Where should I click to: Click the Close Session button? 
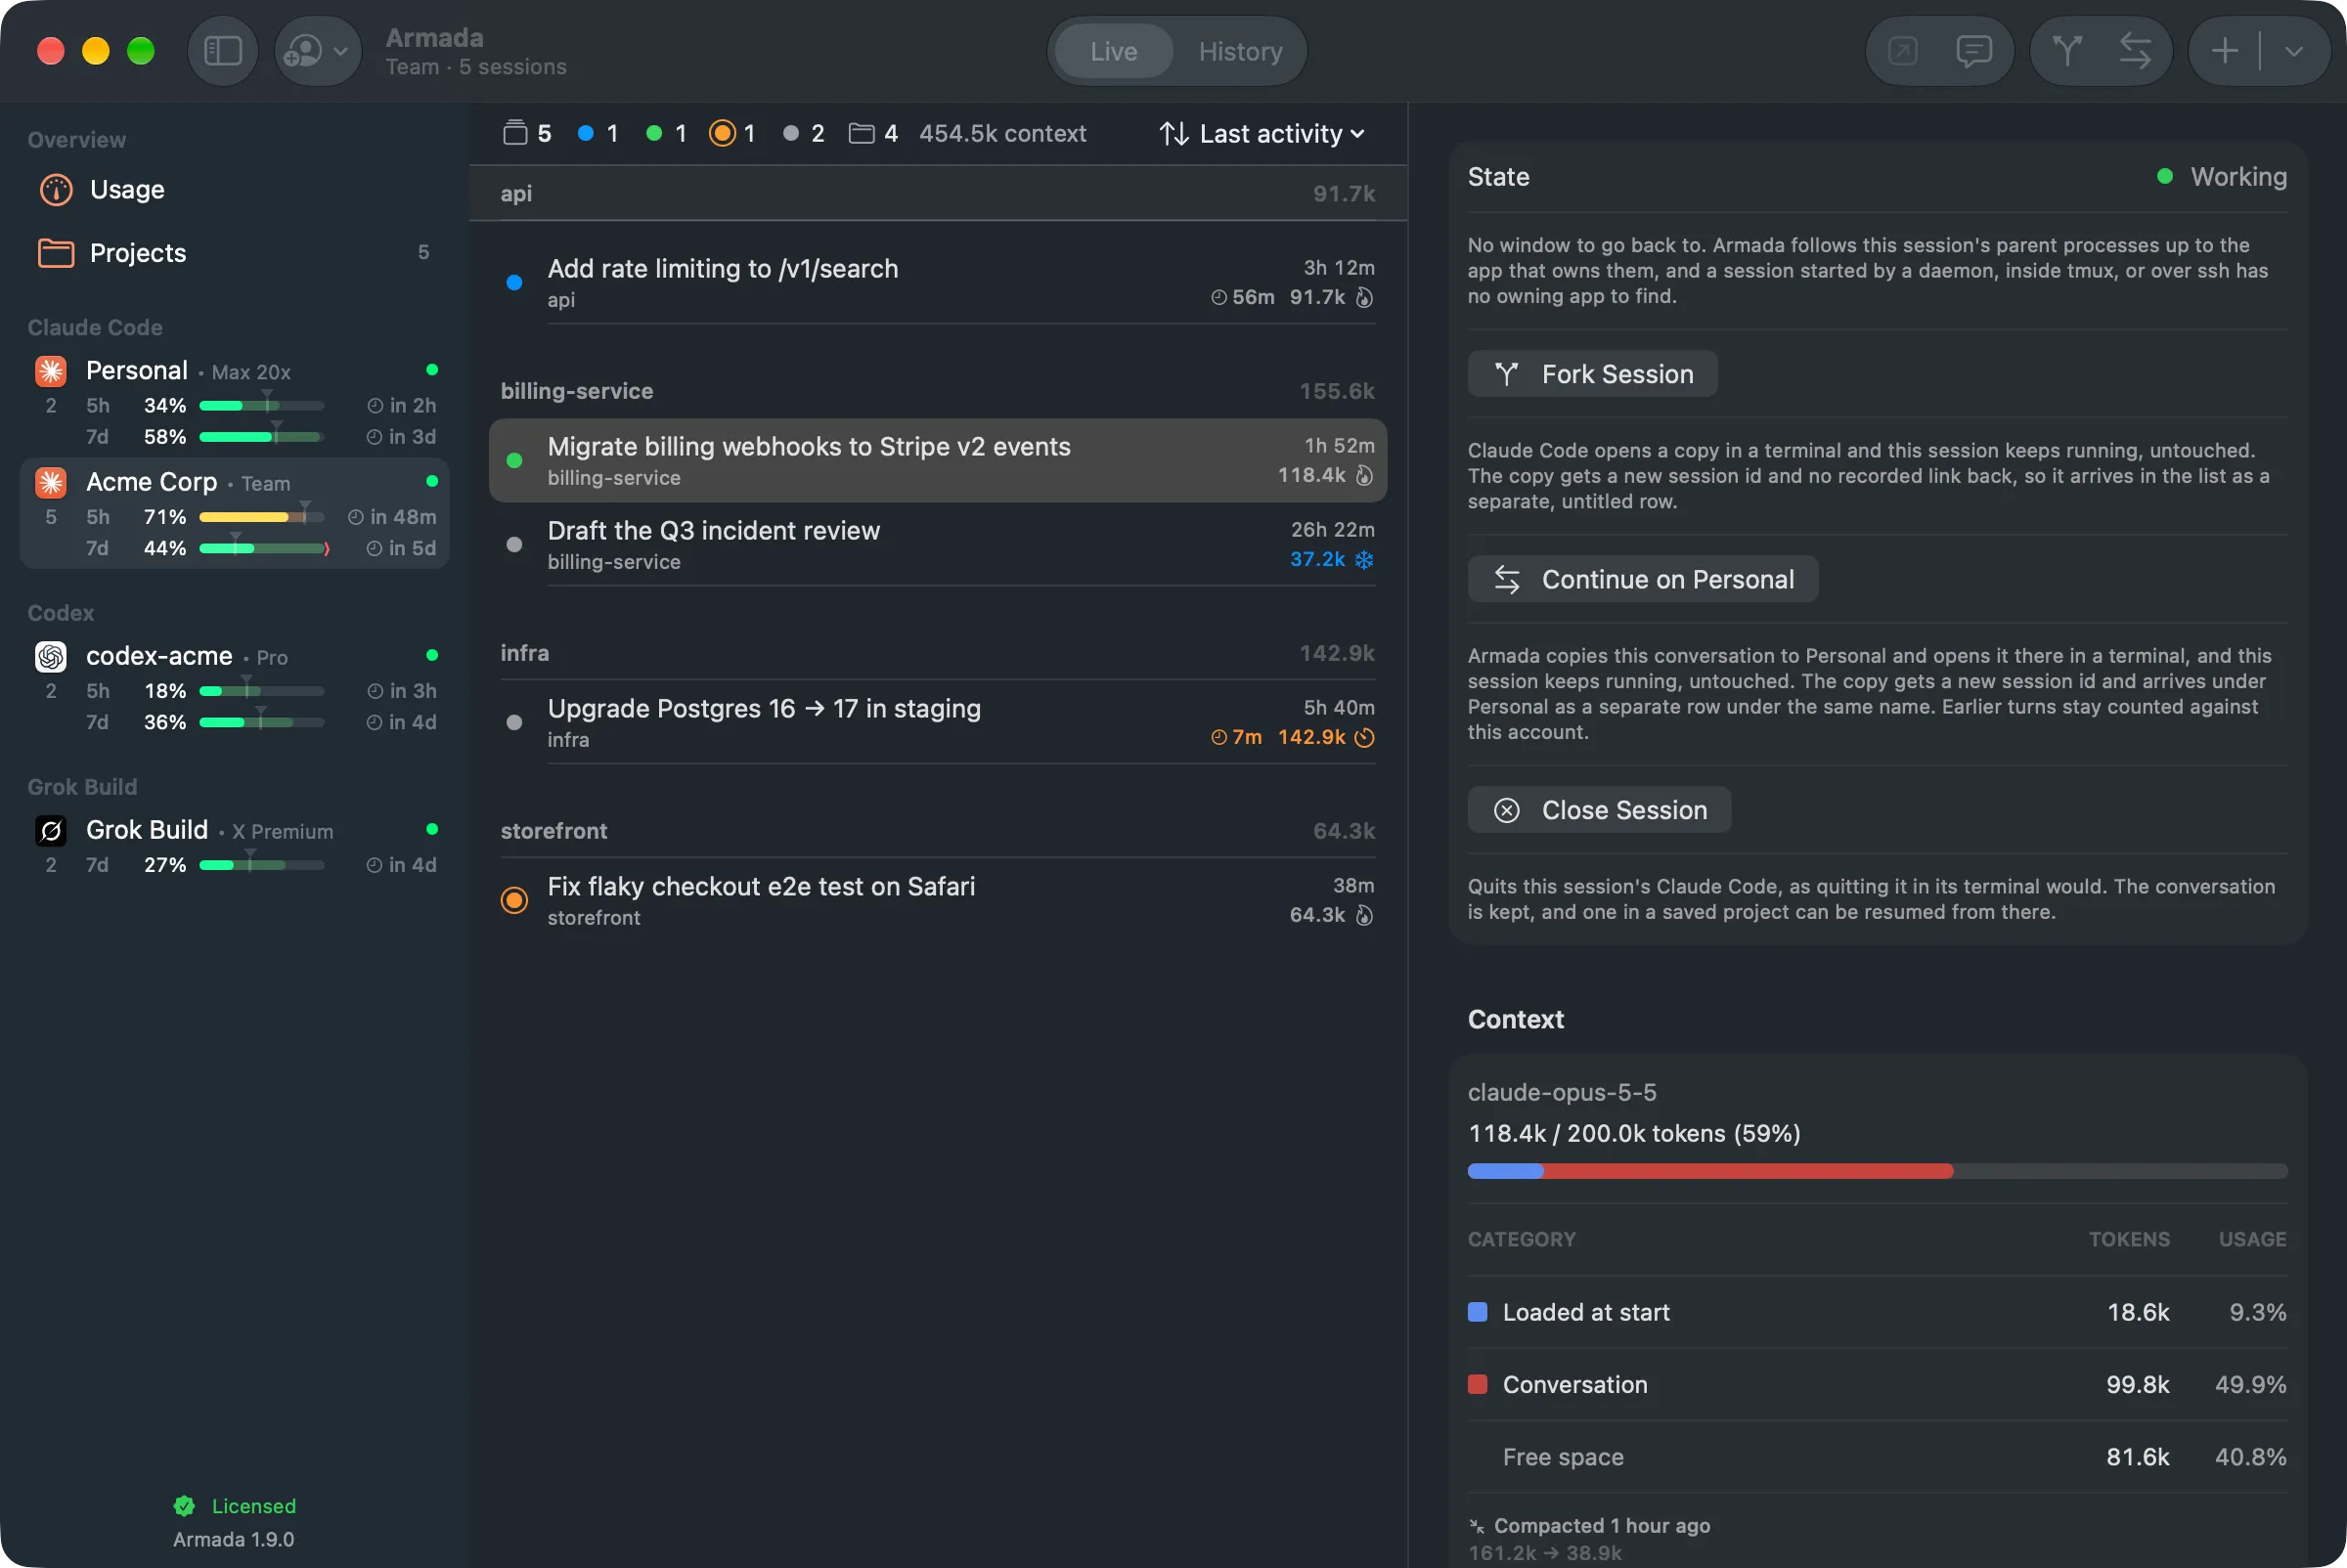click(1599, 810)
